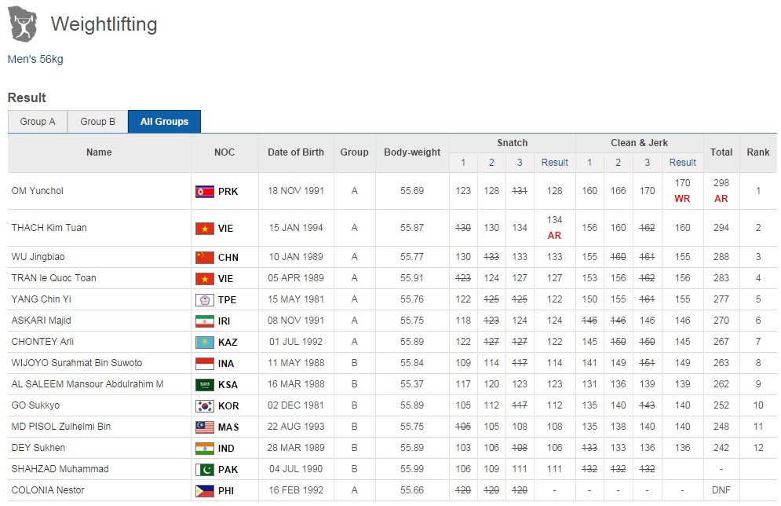Click the South Korea flag next to KOR
The height and width of the screenshot is (506, 781).
(204, 406)
